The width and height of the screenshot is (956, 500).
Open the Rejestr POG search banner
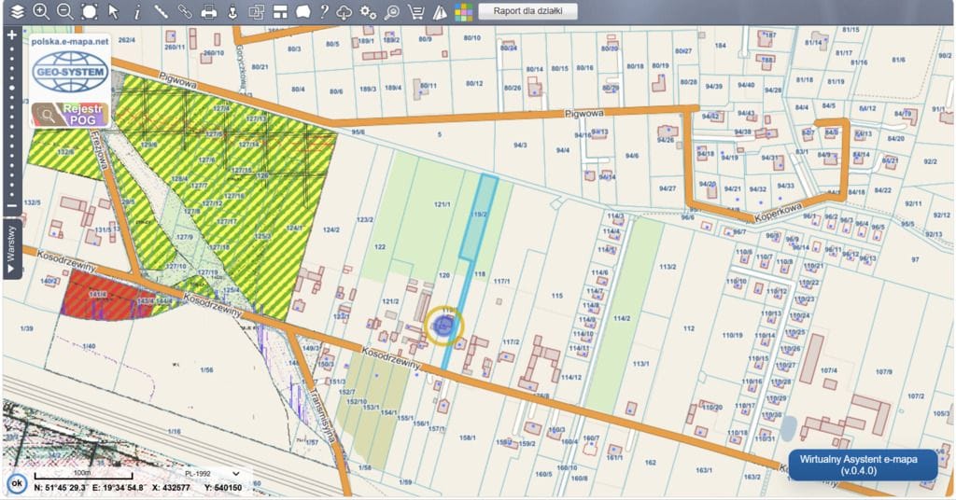click(x=70, y=114)
